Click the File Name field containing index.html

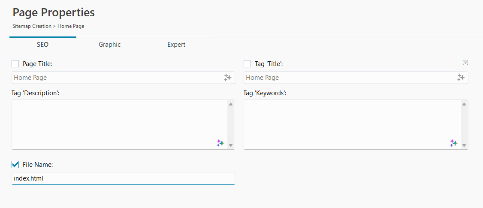[x=123, y=178]
